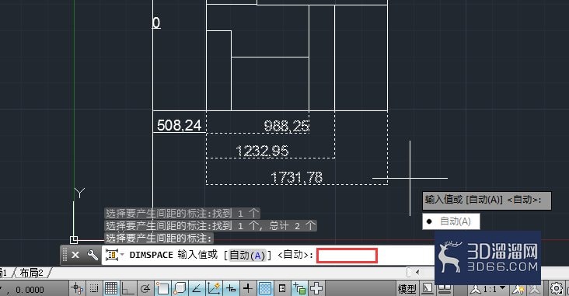569x296 pixels.
Task: Select dimension text 1232,95
Action: tap(262, 151)
